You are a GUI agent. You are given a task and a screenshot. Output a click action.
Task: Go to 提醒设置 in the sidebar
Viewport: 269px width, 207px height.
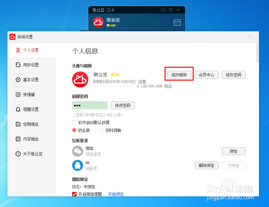click(x=32, y=109)
